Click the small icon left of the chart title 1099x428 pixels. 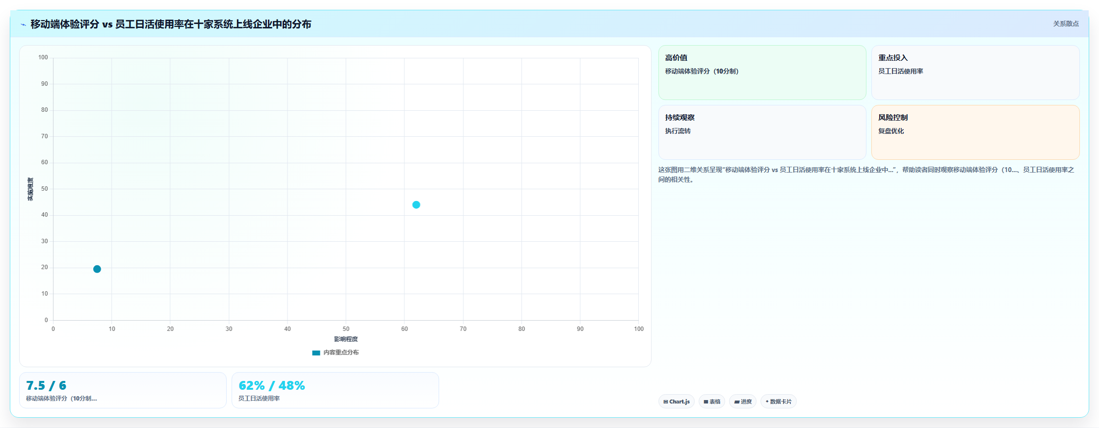pos(23,25)
